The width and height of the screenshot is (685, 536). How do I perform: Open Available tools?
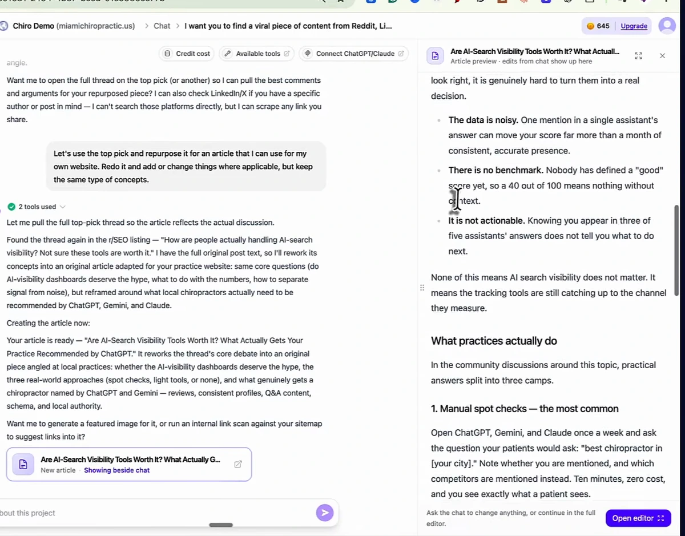[x=257, y=54]
